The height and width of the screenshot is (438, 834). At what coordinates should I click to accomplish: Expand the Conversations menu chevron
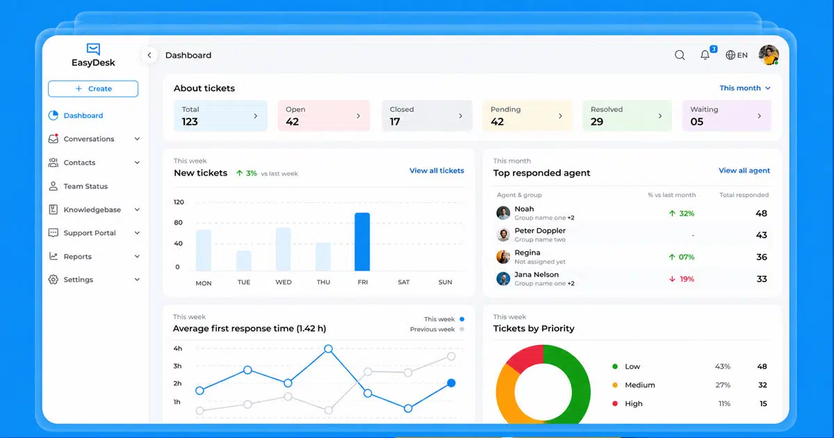click(137, 139)
